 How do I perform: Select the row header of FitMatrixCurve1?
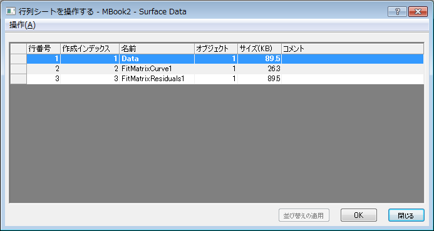(18, 69)
